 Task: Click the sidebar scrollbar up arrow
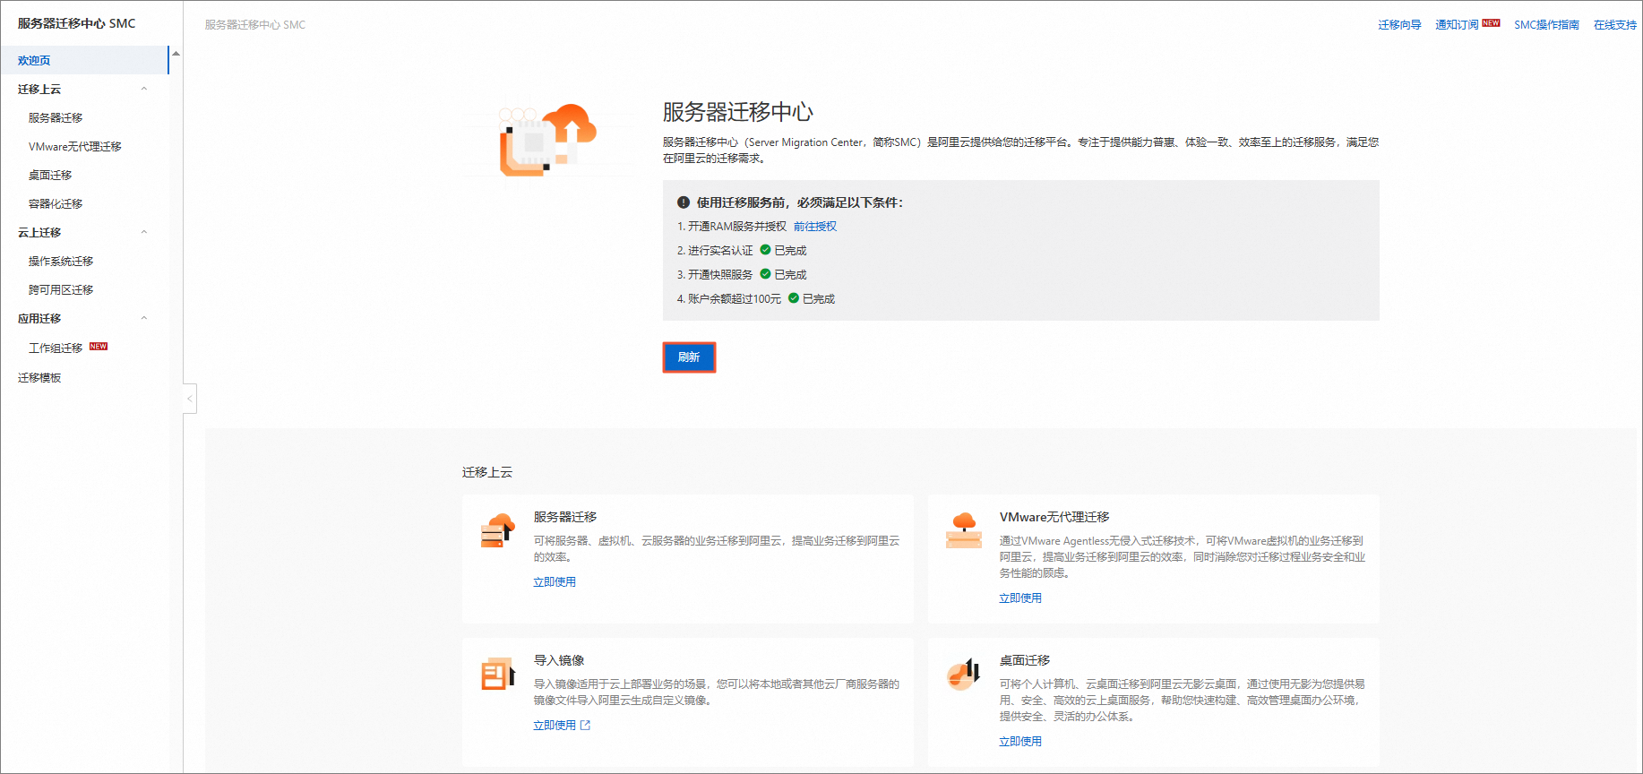(x=176, y=54)
